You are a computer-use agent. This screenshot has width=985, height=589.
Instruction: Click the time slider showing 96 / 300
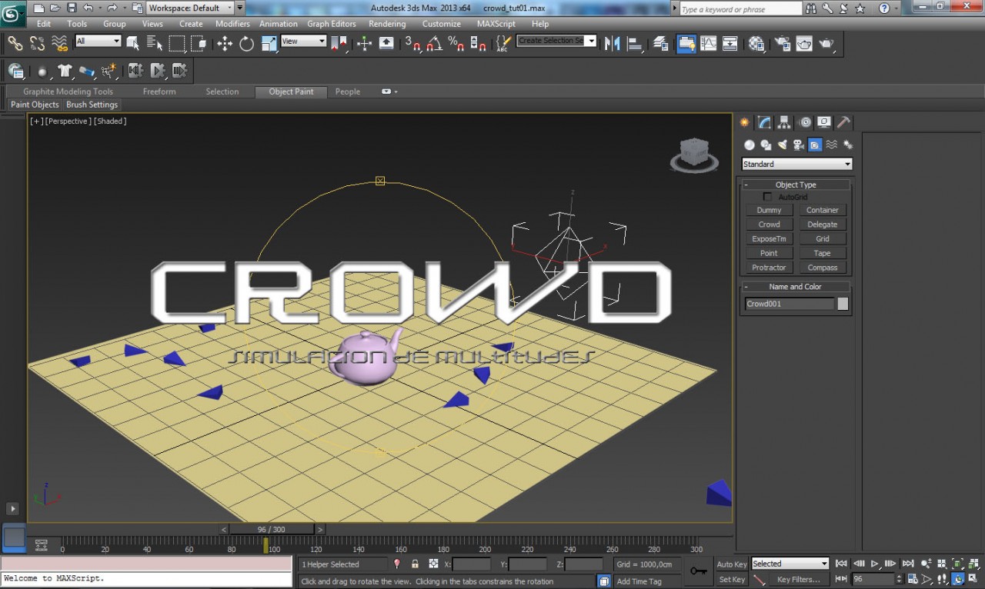tap(271, 529)
